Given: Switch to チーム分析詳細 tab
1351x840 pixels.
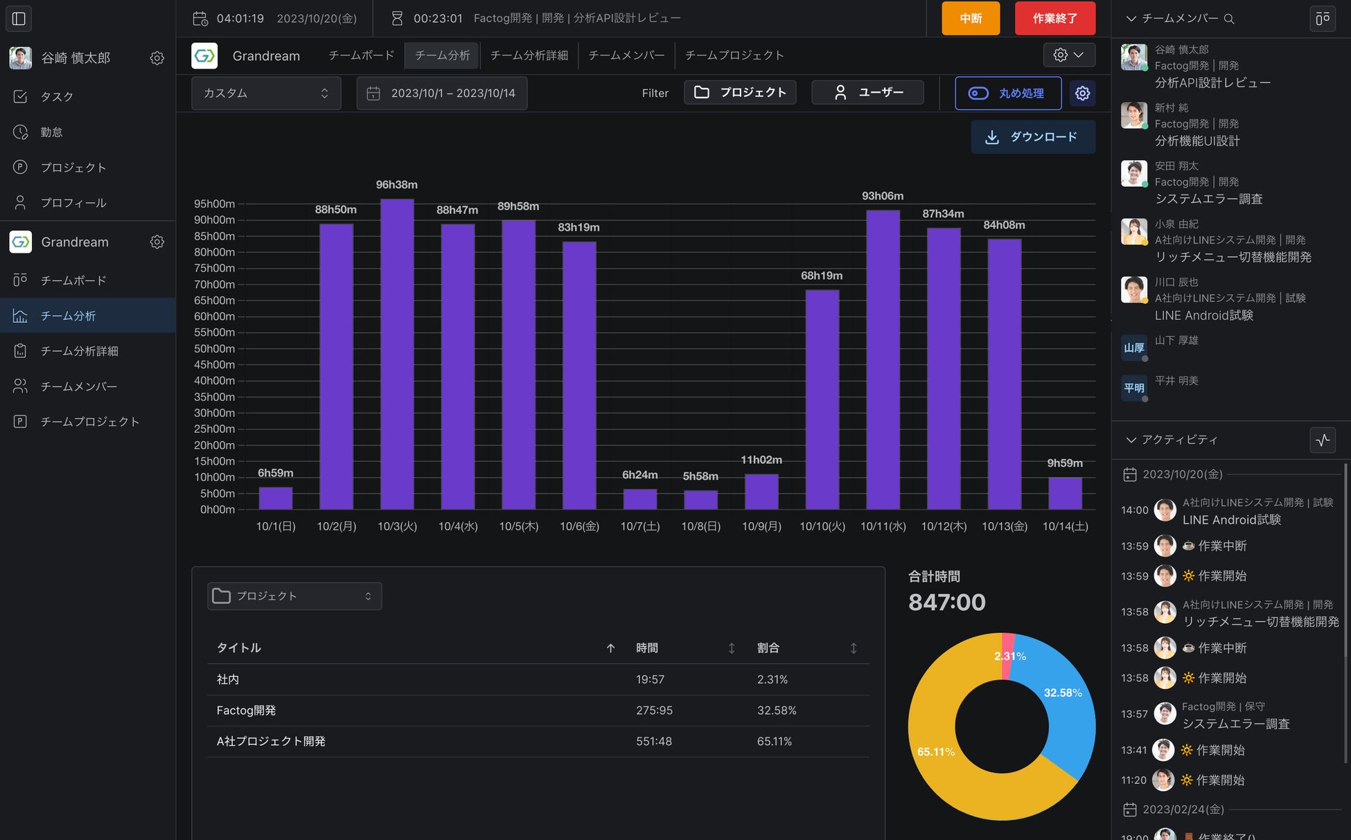Looking at the screenshot, I should pyautogui.click(x=529, y=55).
